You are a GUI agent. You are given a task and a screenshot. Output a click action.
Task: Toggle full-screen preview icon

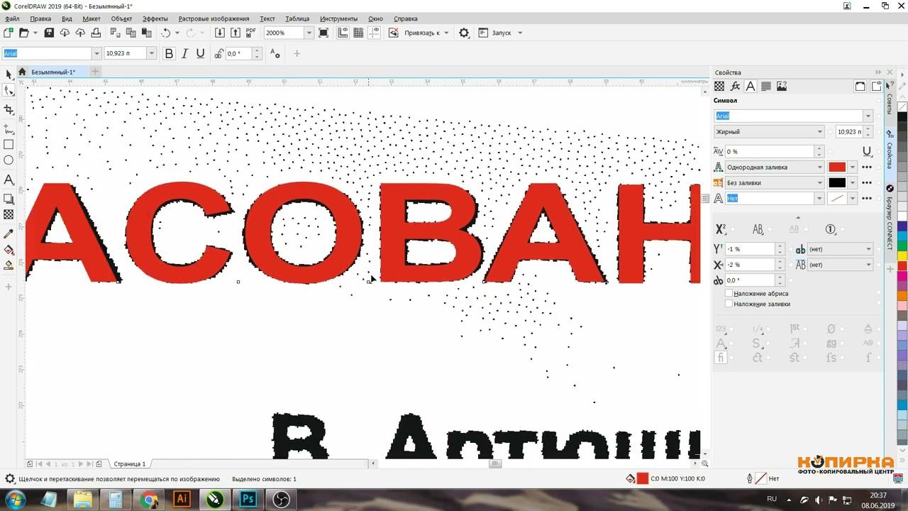point(323,33)
